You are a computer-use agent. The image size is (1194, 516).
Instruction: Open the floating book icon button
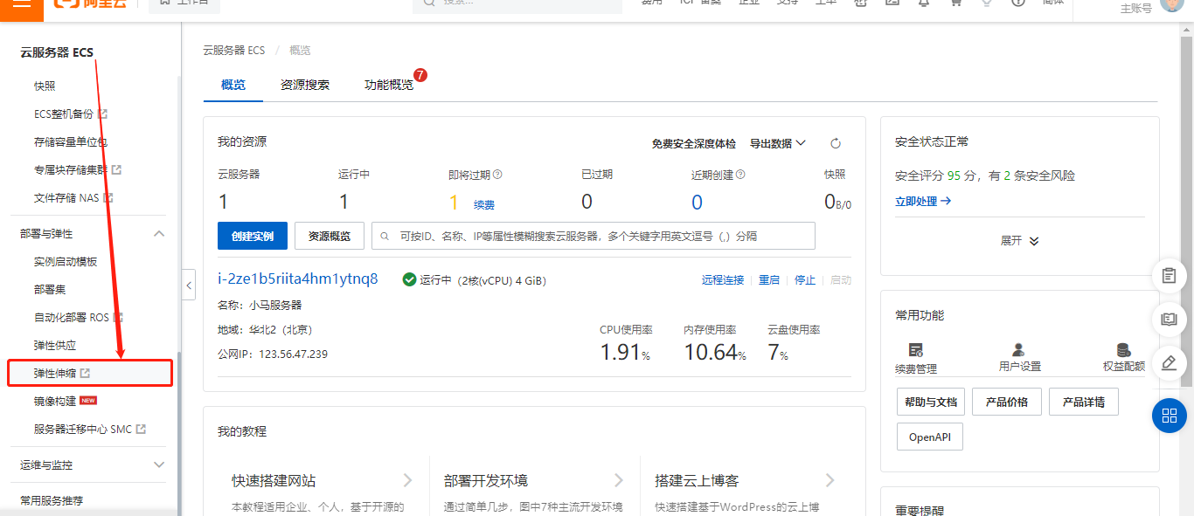tap(1170, 320)
